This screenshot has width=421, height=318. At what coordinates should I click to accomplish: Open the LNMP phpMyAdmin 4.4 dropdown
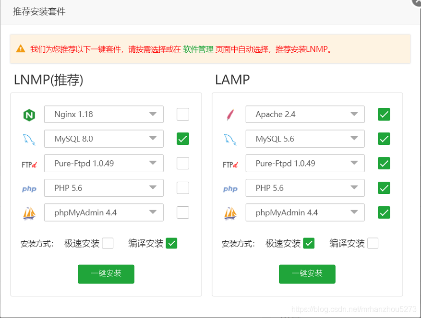point(104,212)
